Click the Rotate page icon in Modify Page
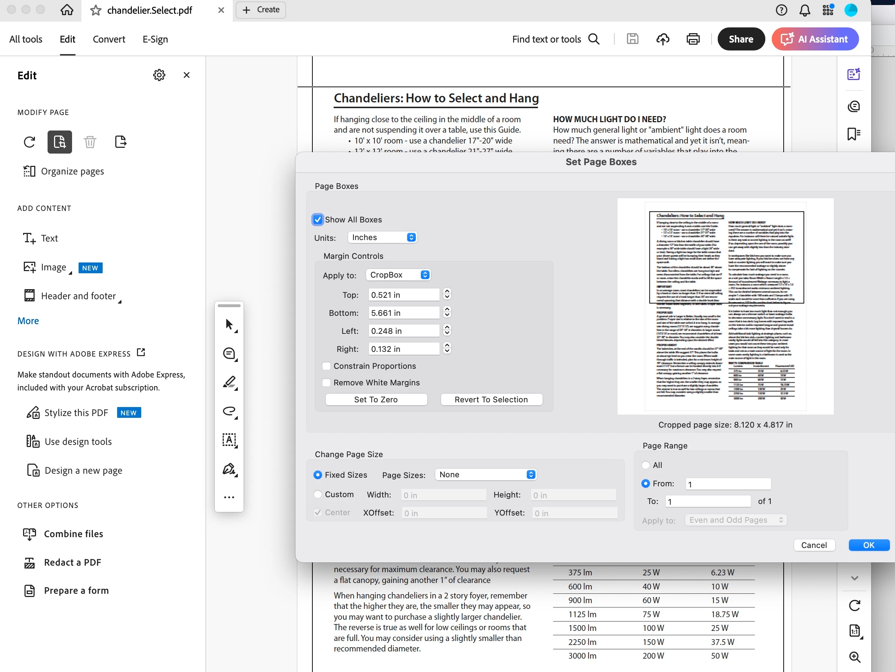This screenshot has height=672, width=895. [29, 142]
